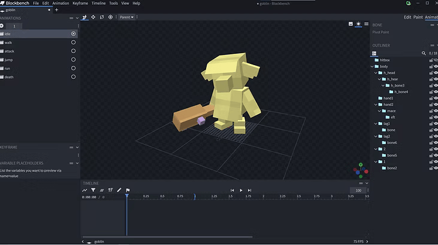Click the Blockbench logo icon
The height and width of the screenshot is (245, 438).
2,4
